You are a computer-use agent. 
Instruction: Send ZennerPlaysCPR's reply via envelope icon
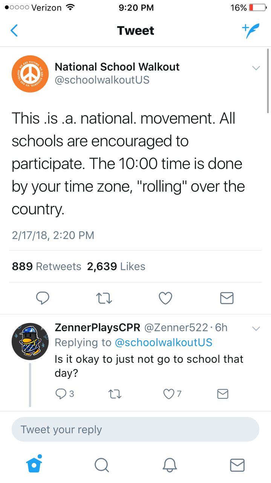pyautogui.click(x=223, y=394)
